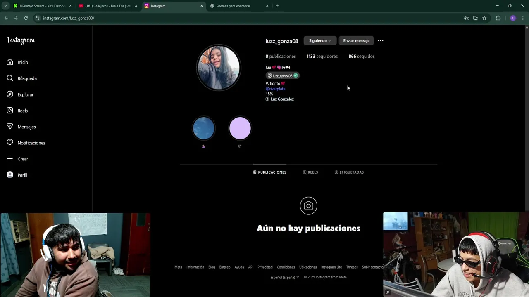Open password manager key icon
529x297 pixels.
pyautogui.click(x=467, y=18)
